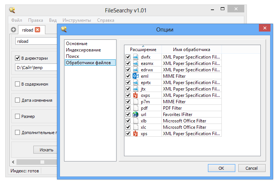This screenshot has height=187, width=278.
Task: Click Cancel in the options dialog
Action: click(252, 168)
